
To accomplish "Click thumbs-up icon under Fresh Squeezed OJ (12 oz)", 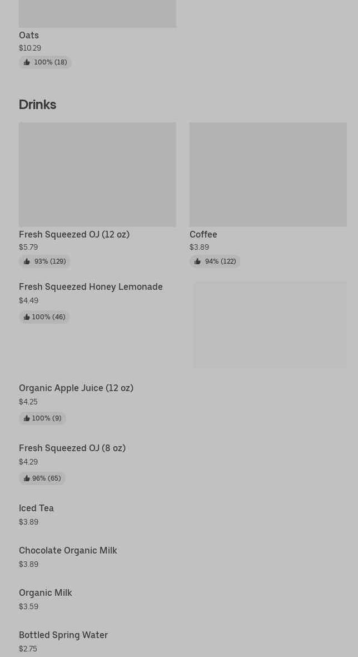I will tap(27, 261).
